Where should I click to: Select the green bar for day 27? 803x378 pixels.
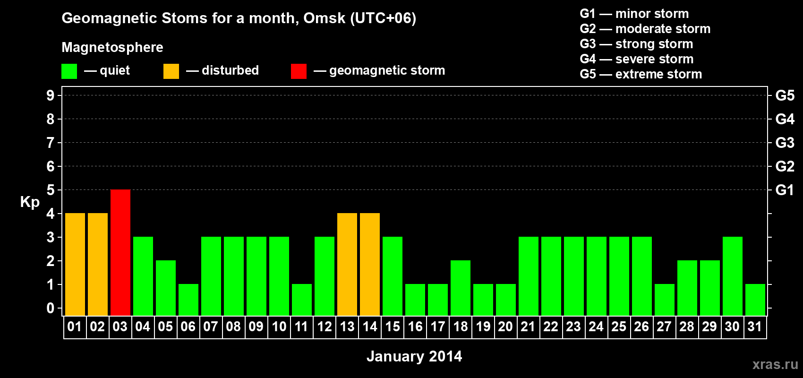(x=665, y=300)
